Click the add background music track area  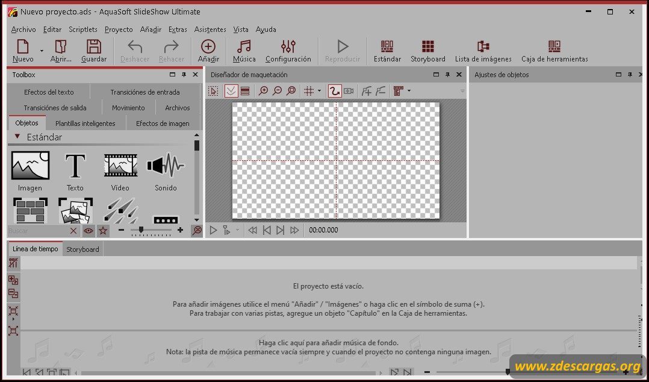coord(328,347)
